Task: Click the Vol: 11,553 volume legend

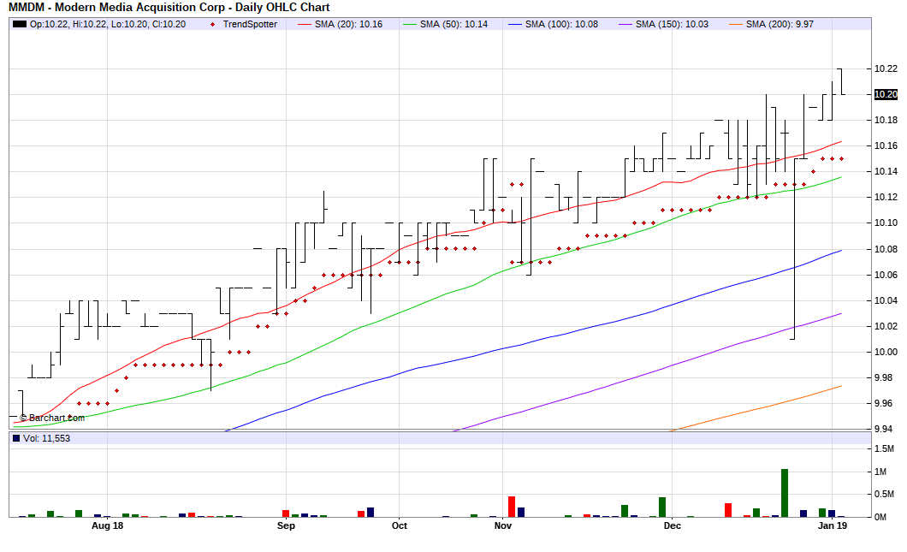Action: tap(46, 438)
